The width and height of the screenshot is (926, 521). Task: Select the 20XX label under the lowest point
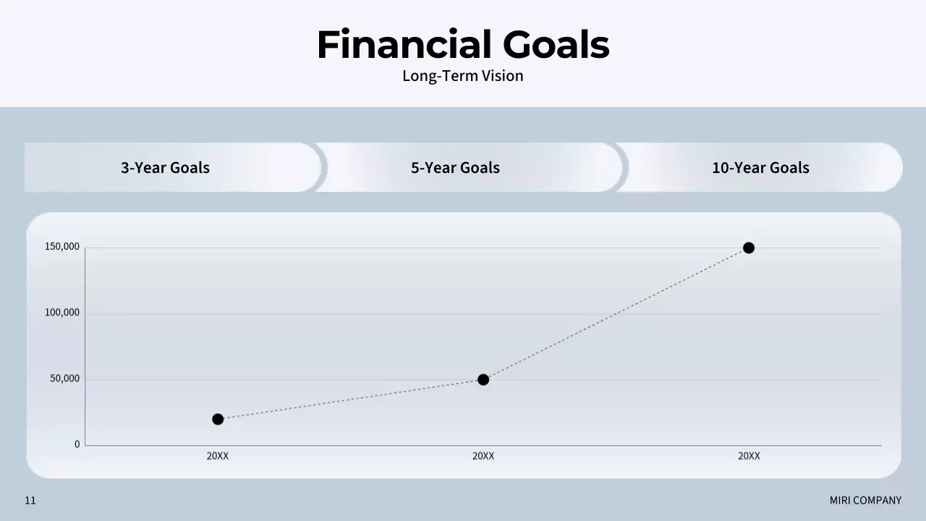218,456
